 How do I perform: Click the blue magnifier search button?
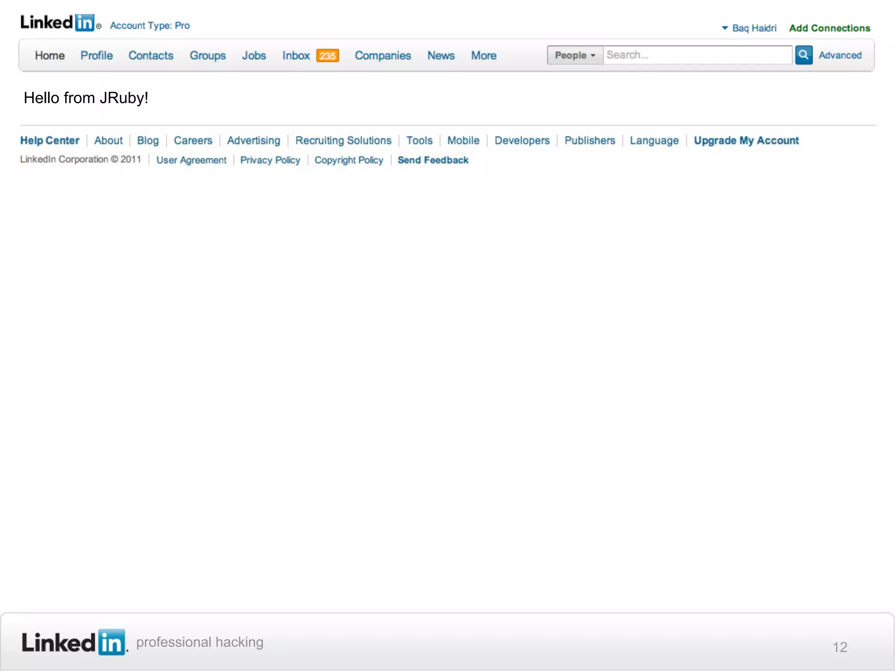803,55
